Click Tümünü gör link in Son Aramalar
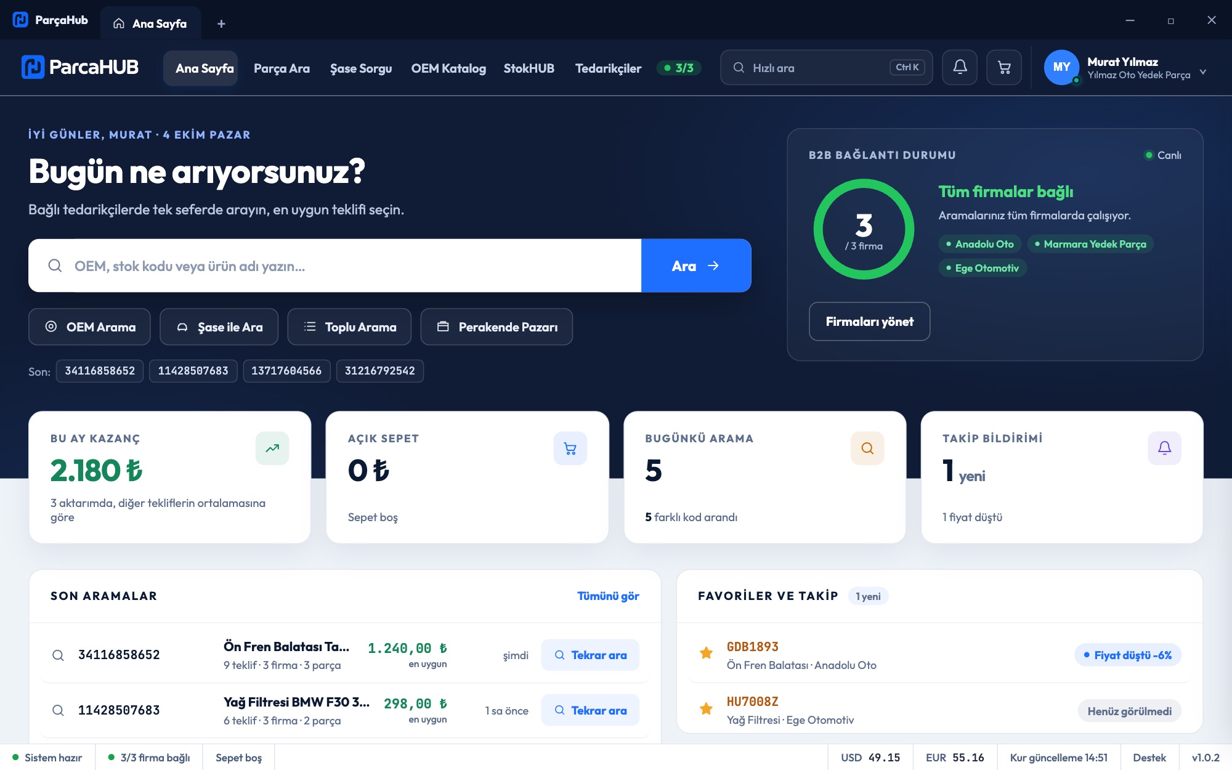Image resolution: width=1232 pixels, height=770 pixels. click(608, 596)
